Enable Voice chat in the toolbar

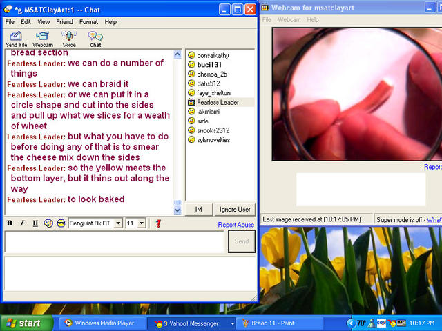[69, 39]
